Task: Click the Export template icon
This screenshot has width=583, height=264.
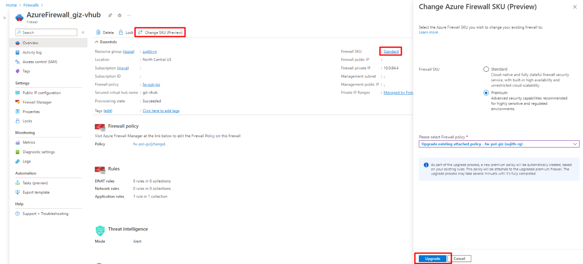Action: pyautogui.click(x=18, y=192)
